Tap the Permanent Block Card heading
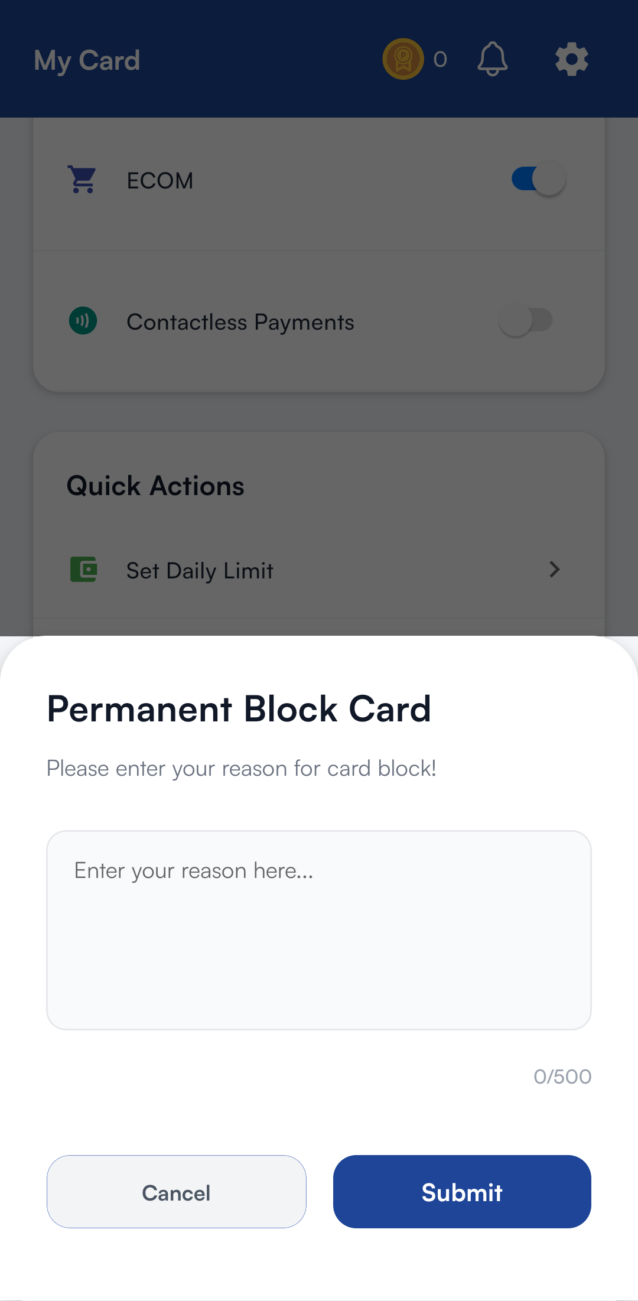This screenshot has width=638, height=1301. pyautogui.click(x=239, y=708)
